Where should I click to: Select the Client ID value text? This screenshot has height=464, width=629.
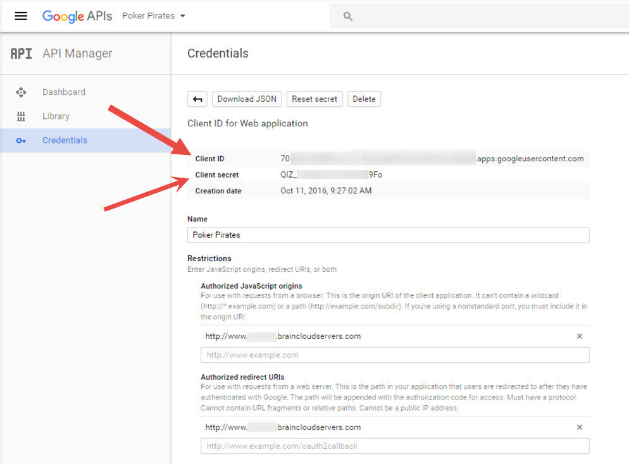(x=432, y=159)
